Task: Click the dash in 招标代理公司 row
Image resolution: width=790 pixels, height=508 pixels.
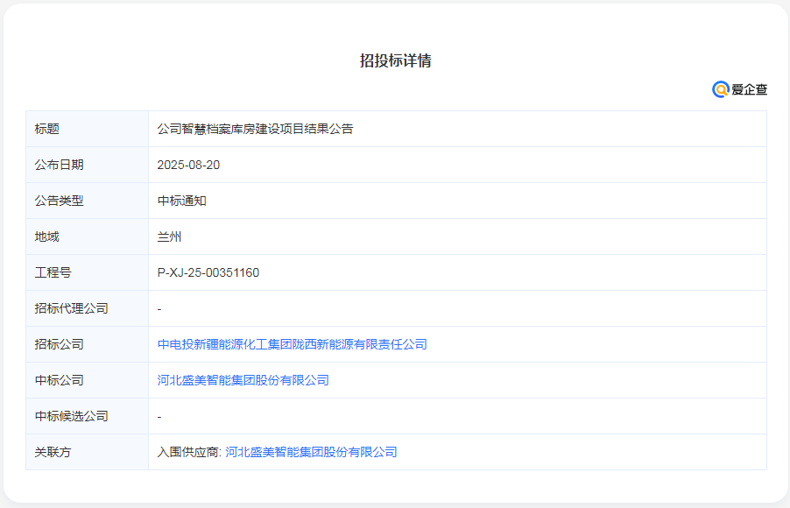Action: pos(161,308)
